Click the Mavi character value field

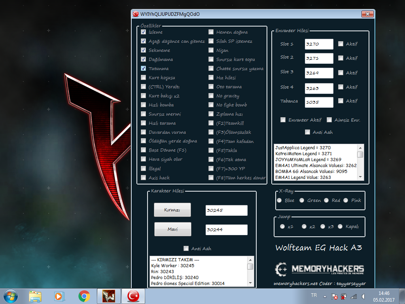coord(227,230)
